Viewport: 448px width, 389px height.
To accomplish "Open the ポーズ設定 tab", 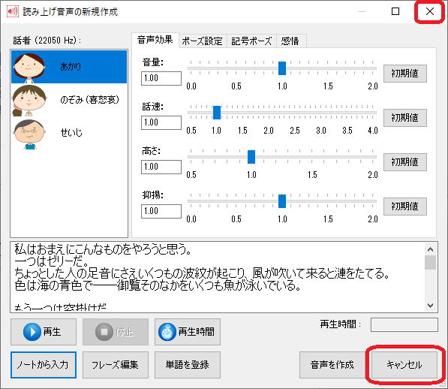I will point(203,41).
